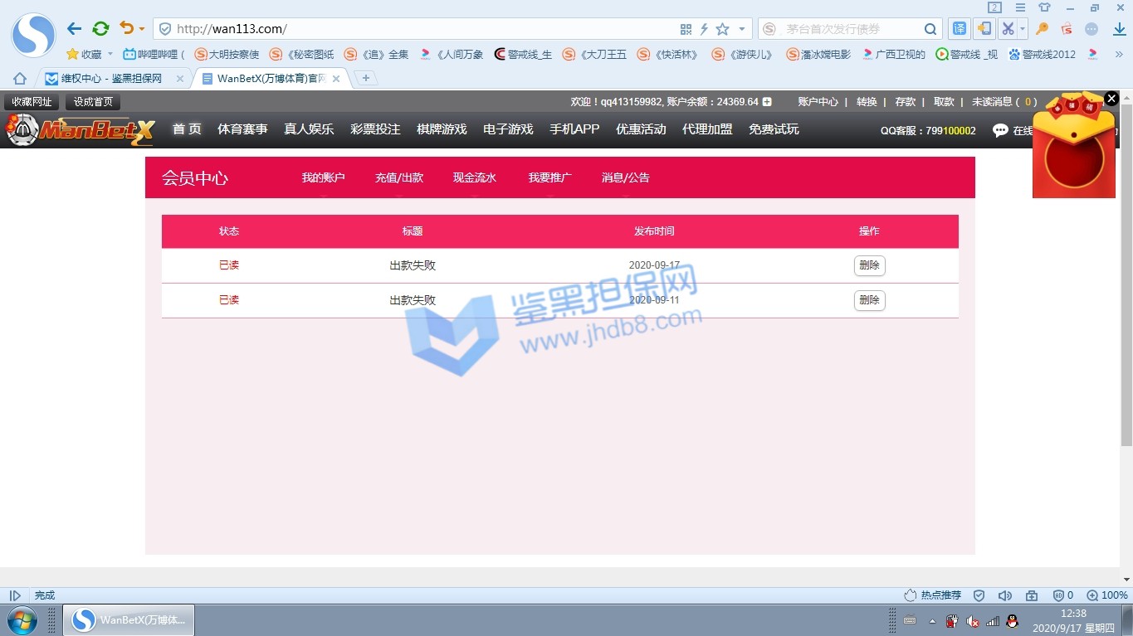
Task: Toggle the ad block shield counter
Action: [x=1063, y=595]
